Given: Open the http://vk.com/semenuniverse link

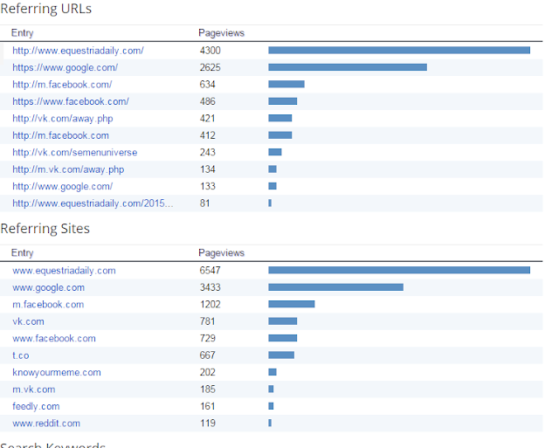Looking at the screenshot, I should pos(75,153).
